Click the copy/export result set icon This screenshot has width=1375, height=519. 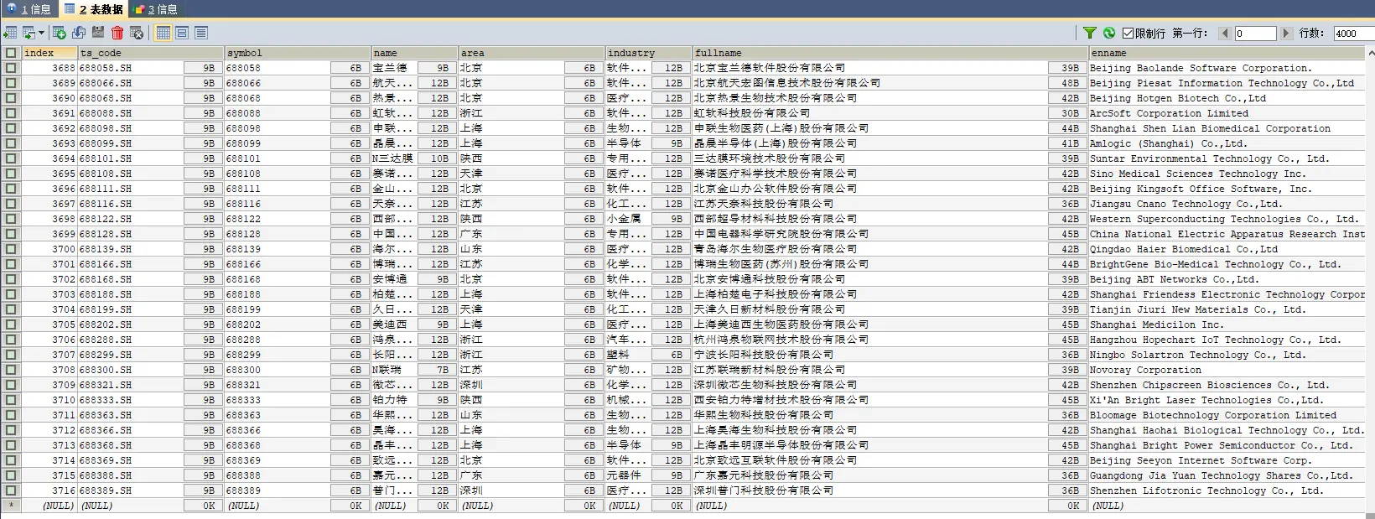pyautogui.click(x=29, y=33)
